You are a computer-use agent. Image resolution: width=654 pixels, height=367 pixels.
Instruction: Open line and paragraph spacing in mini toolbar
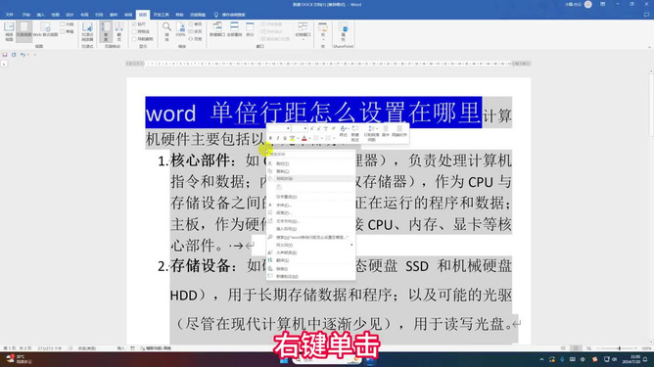click(371, 133)
